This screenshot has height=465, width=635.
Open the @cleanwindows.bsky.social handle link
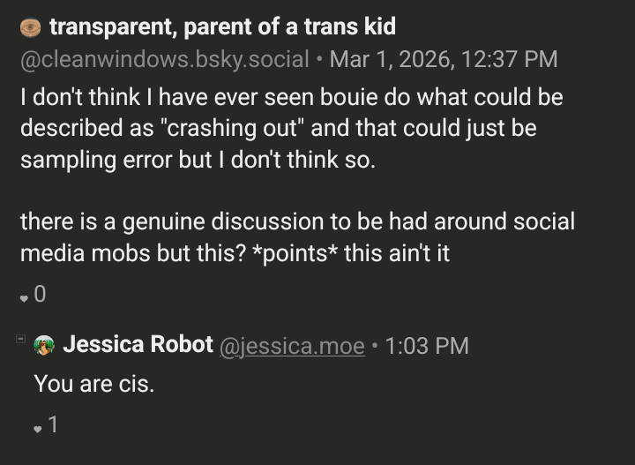(x=165, y=60)
